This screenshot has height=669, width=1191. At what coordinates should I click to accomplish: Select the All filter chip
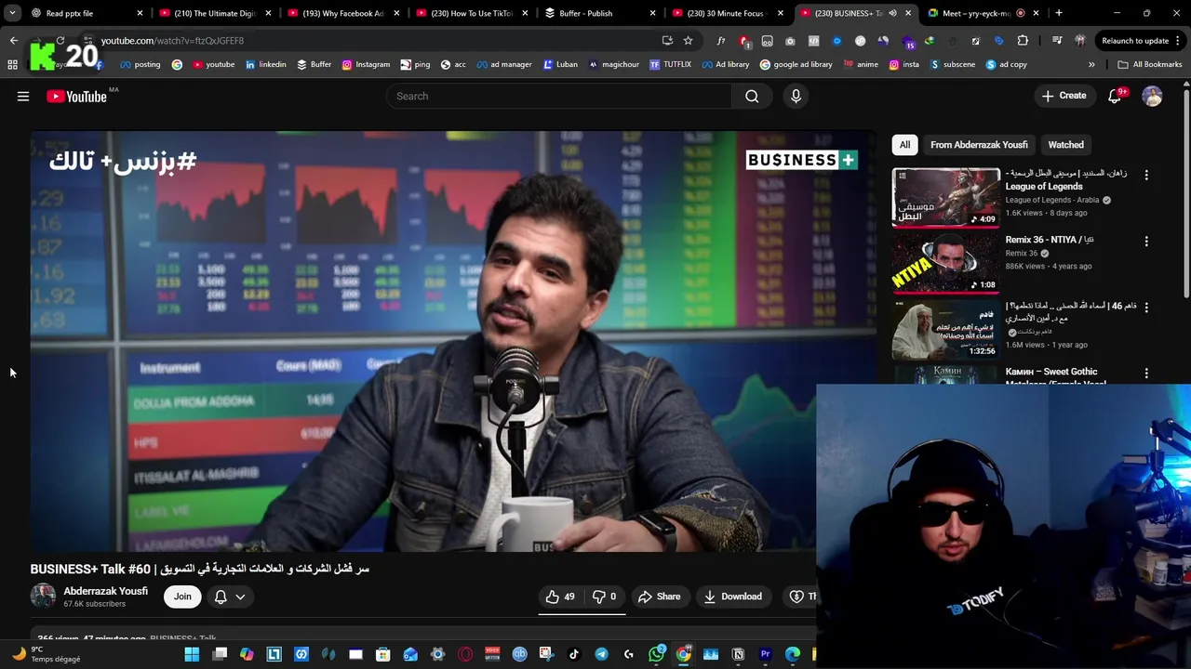coord(904,145)
